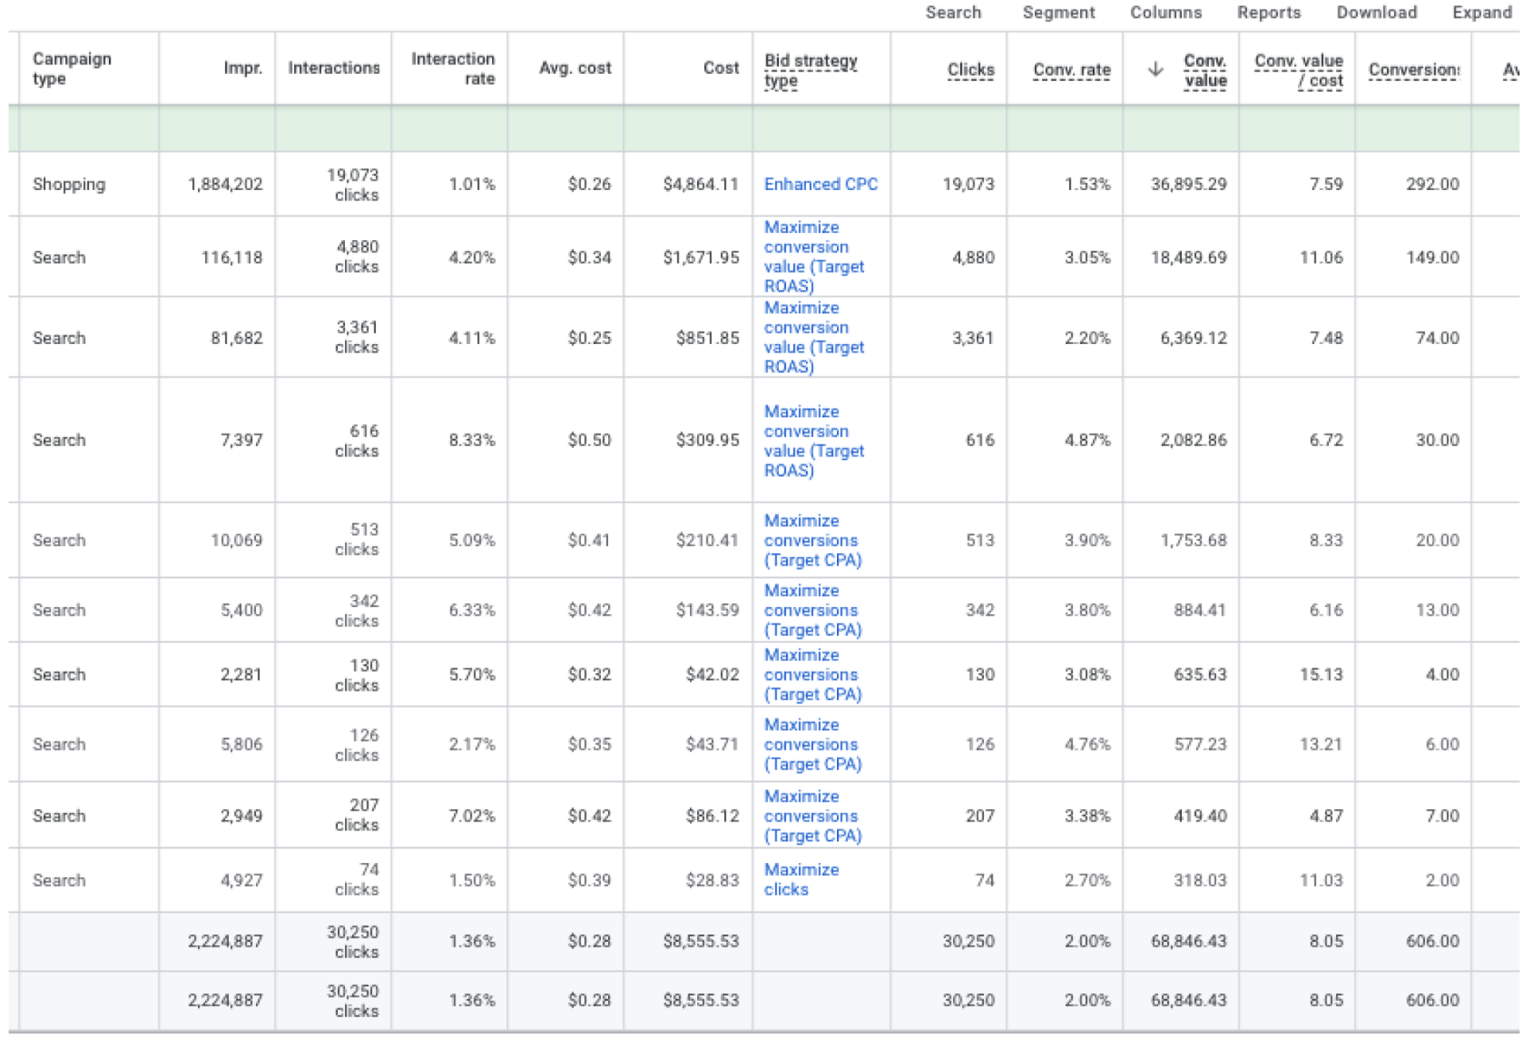Viewport: 1526px width, 1045px height.
Task: Click the Campaign type column header
Action: (x=72, y=68)
